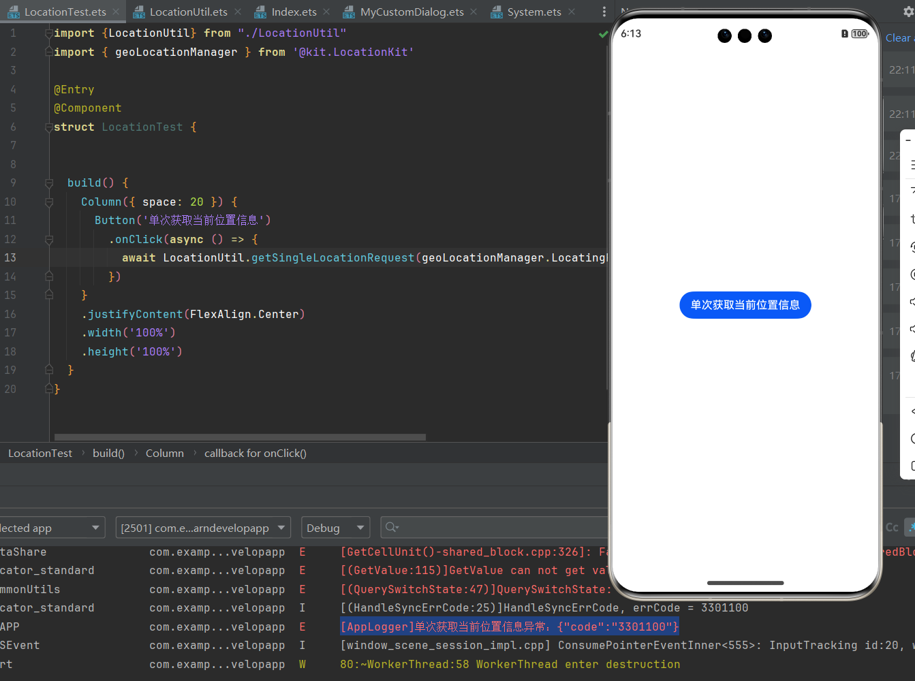This screenshot has width=915, height=681.
Task: Click the taShare tag in log list
Action: [23, 552]
